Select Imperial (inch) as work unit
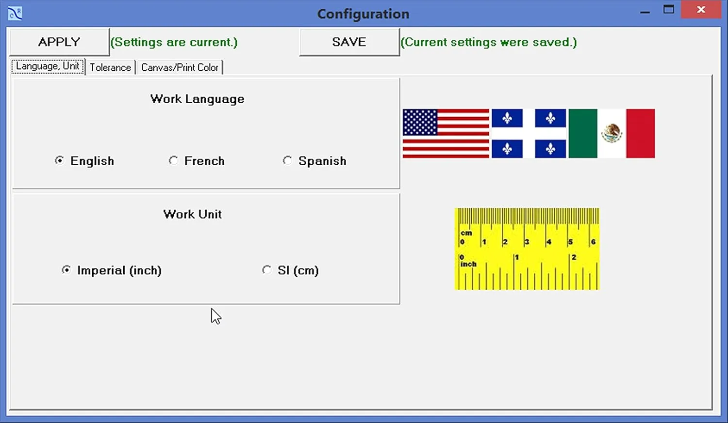Screen dimensions: 728x423 coord(66,270)
